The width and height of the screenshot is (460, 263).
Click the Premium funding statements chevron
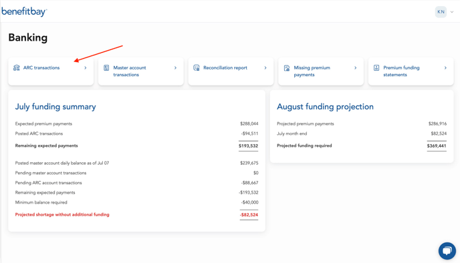point(445,67)
